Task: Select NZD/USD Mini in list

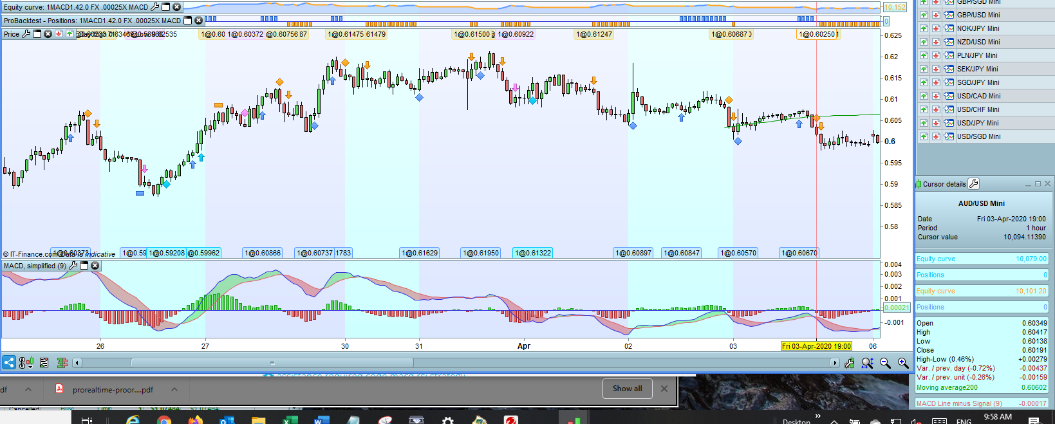Action: 978,42
